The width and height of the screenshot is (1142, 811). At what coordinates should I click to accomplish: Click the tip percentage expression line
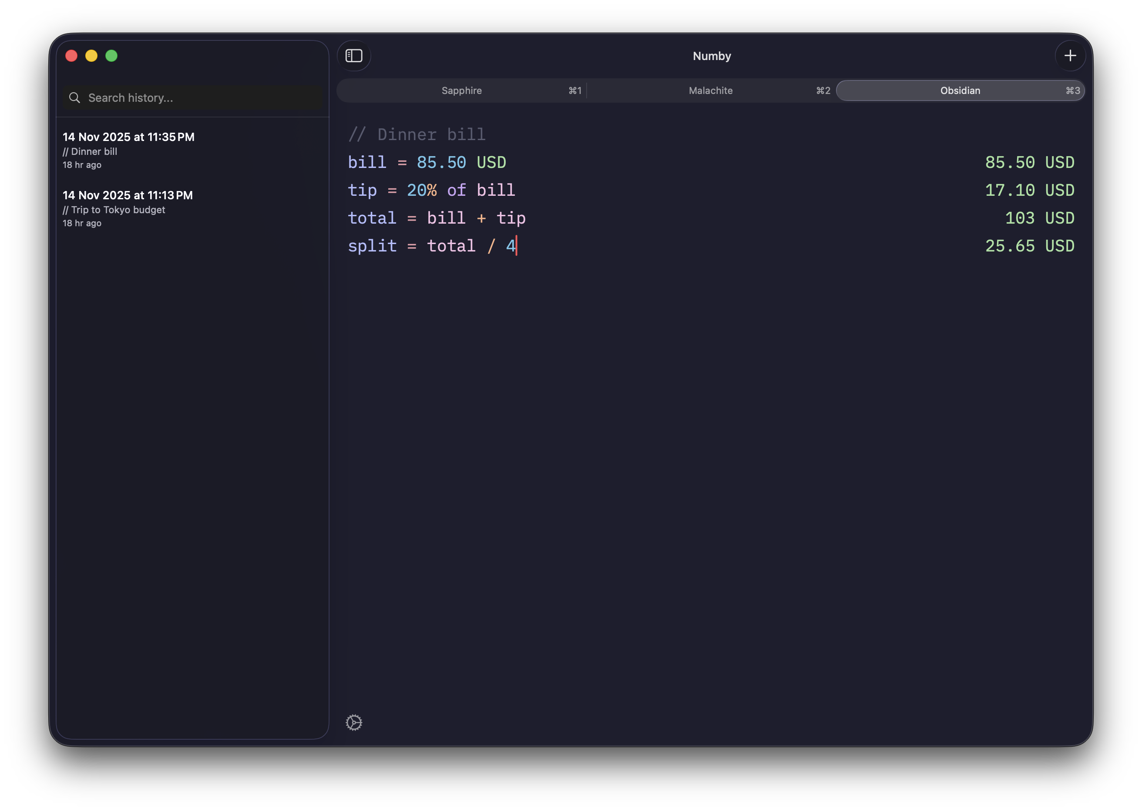click(x=431, y=190)
